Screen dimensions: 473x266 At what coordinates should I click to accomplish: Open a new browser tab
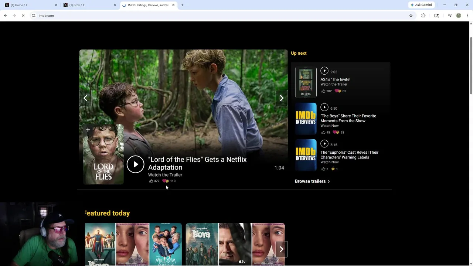[182, 5]
